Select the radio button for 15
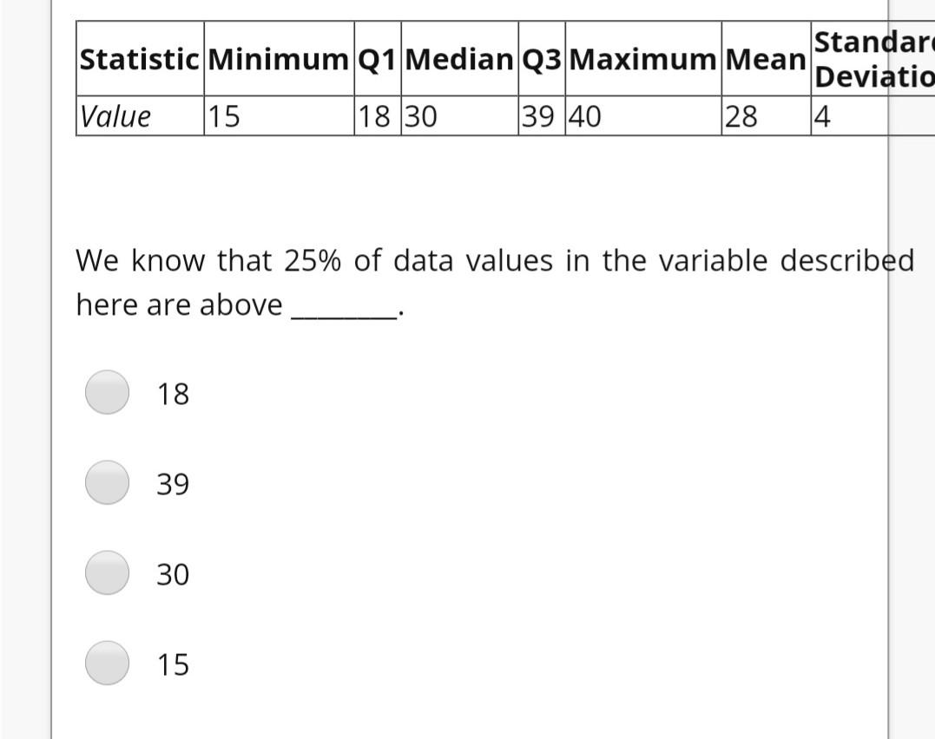Viewport: 935px width, 739px height. click(106, 664)
